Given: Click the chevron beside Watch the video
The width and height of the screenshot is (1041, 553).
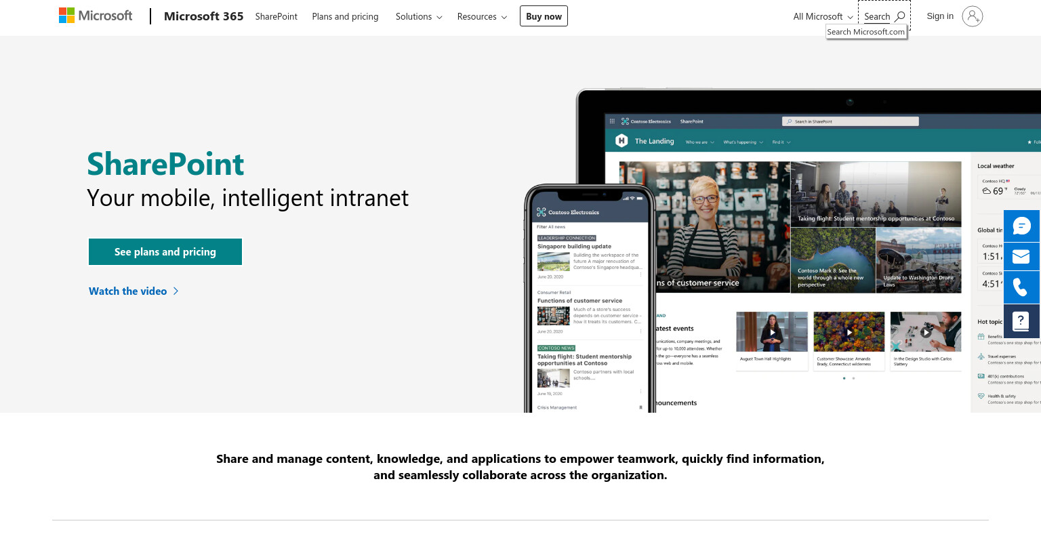Looking at the screenshot, I should 176,291.
